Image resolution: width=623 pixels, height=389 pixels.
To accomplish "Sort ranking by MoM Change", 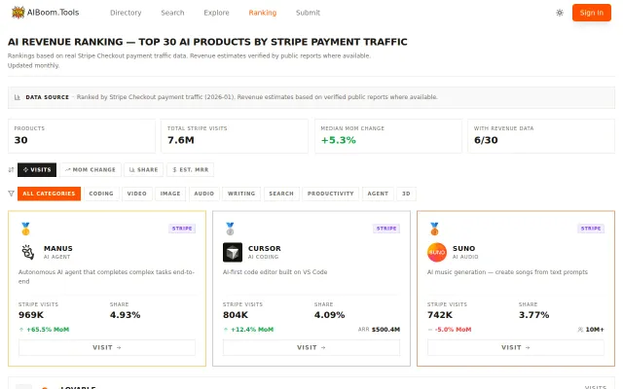I will (91, 170).
